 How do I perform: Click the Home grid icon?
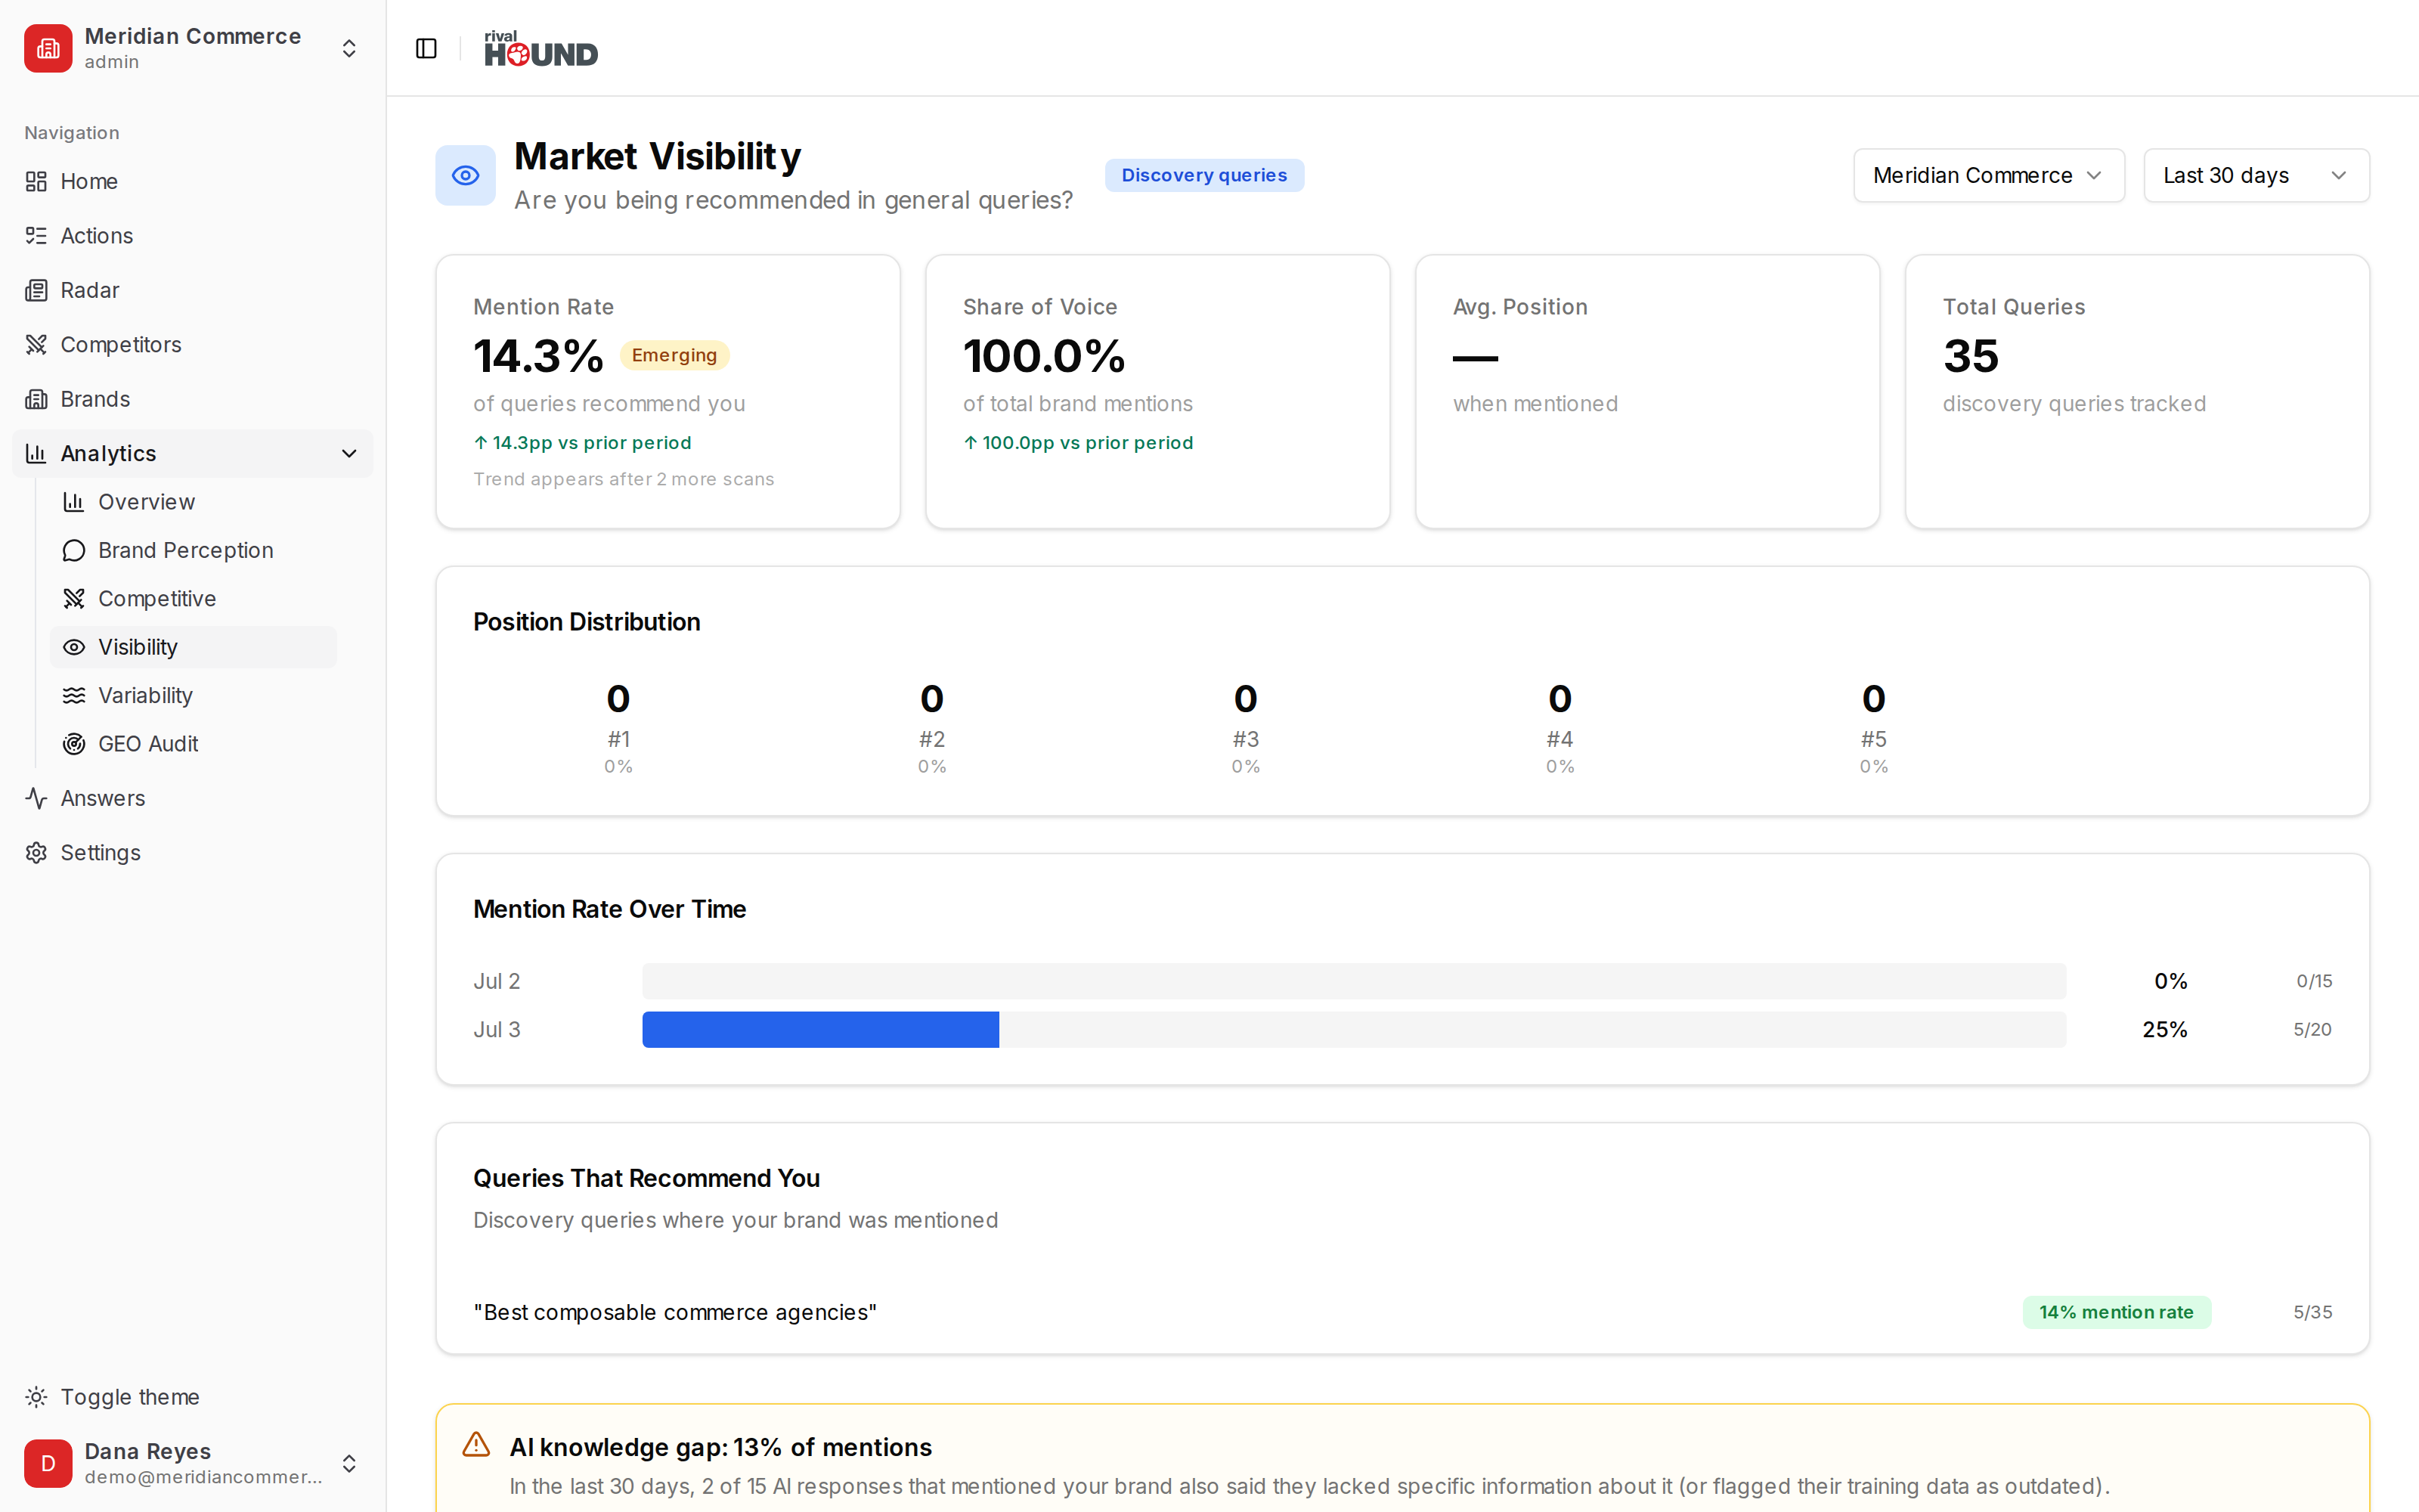[x=36, y=181]
